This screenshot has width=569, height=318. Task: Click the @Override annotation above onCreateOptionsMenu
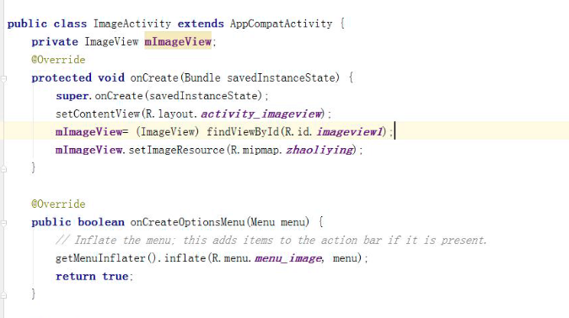[58, 204]
